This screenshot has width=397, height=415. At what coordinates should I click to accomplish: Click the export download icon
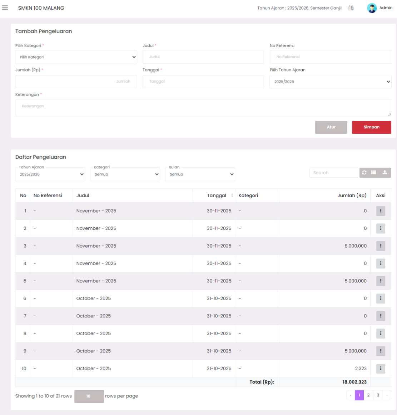[x=385, y=173]
